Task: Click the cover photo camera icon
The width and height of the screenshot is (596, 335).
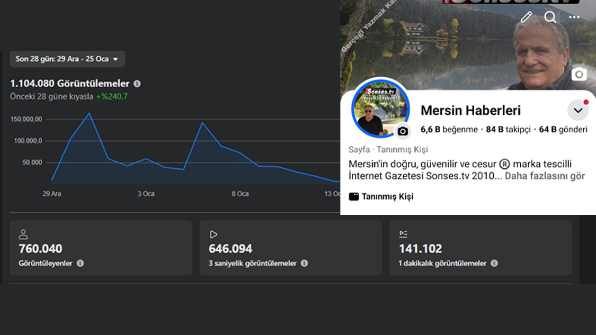Action: [x=579, y=74]
